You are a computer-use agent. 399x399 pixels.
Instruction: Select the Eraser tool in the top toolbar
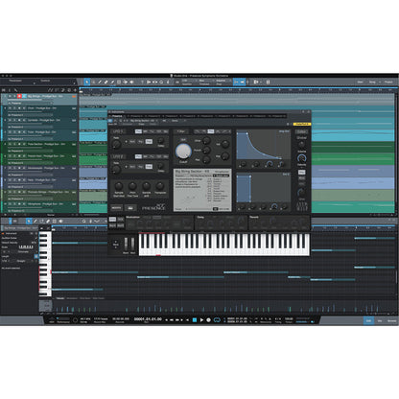tap(106, 82)
